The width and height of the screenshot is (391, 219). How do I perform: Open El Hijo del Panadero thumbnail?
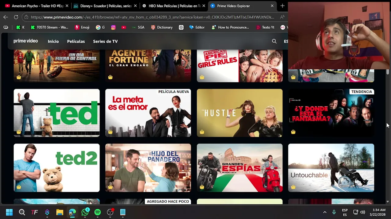click(148, 168)
